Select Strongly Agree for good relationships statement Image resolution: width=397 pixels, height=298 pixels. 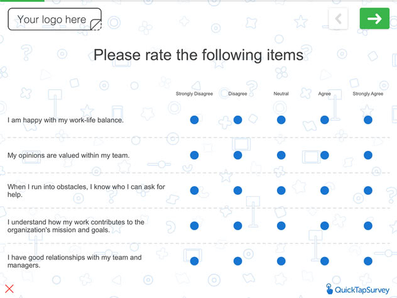[x=368, y=261]
